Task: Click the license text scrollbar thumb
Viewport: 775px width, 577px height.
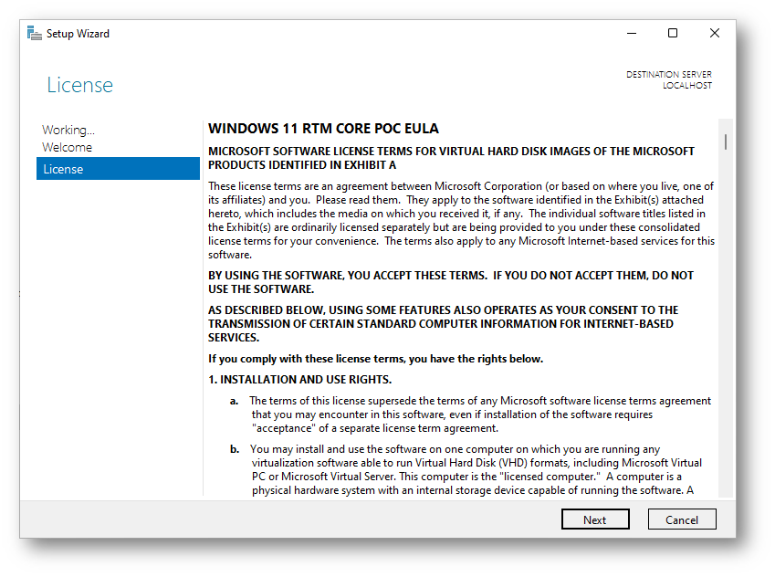Action: pyautogui.click(x=725, y=142)
